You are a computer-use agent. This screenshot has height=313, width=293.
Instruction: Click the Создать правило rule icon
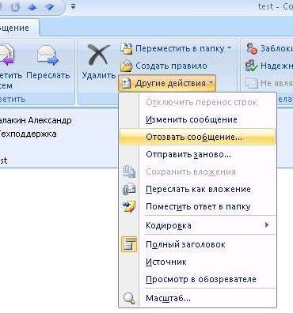[x=127, y=66]
